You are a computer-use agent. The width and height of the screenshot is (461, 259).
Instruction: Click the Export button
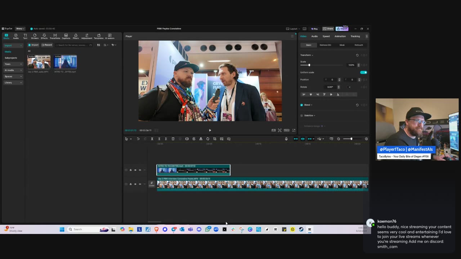point(342,29)
